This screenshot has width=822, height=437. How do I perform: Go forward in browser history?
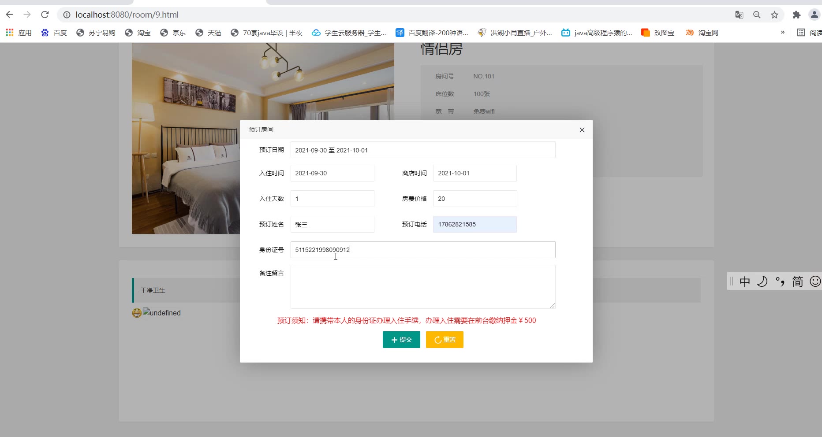[27, 15]
